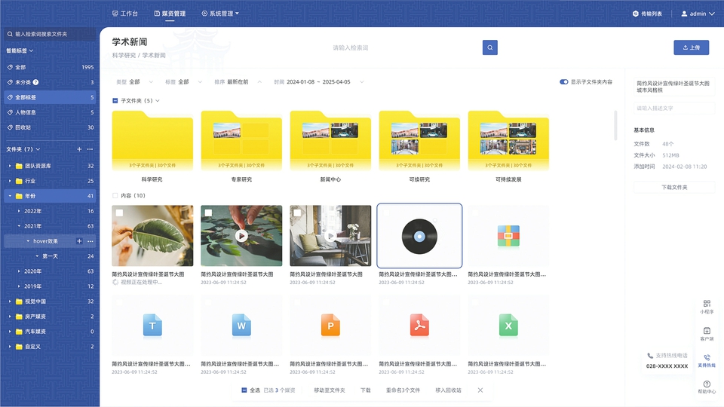Switch to the 工作台 tab

click(125, 14)
